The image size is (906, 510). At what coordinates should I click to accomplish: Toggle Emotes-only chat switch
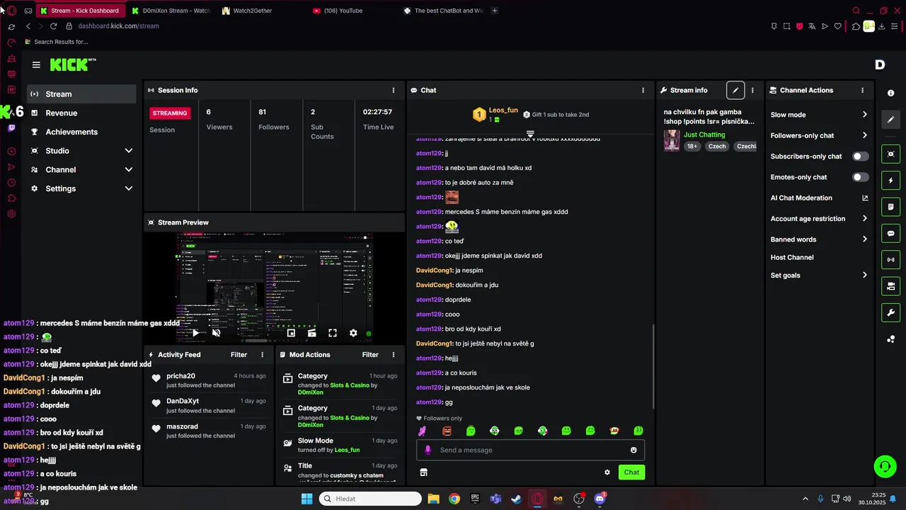pos(860,177)
